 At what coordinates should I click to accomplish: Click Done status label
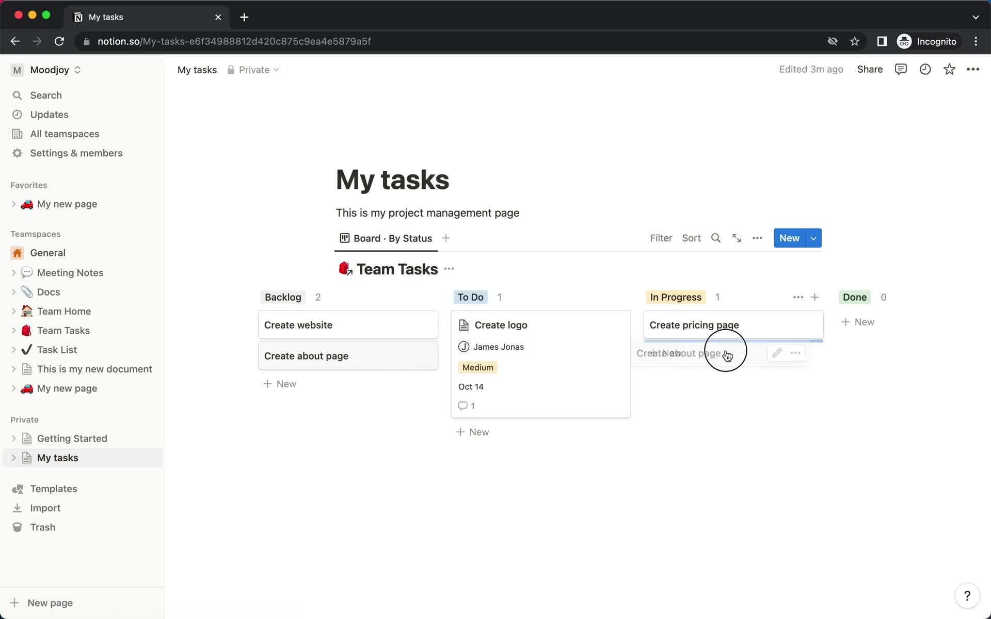click(855, 297)
